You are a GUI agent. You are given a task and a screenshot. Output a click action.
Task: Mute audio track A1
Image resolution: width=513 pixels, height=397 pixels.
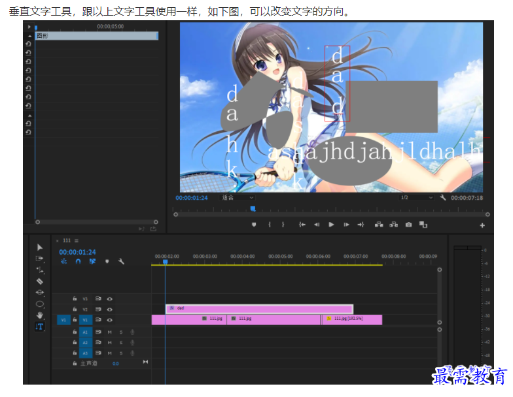point(110,332)
